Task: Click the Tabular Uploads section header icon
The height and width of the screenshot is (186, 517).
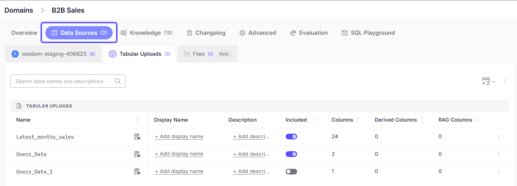Action: coord(19,106)
